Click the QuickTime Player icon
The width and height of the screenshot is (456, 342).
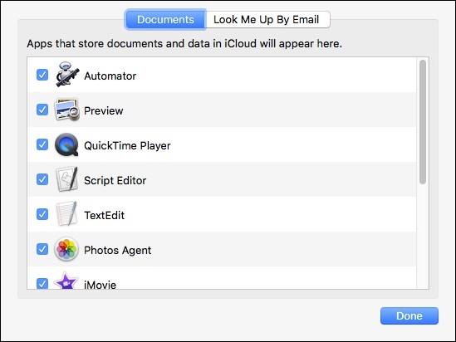coord(66,144)
